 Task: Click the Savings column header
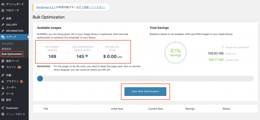[190, 109]
